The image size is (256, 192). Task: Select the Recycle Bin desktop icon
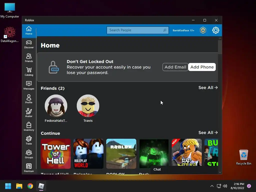coord(243,157)
